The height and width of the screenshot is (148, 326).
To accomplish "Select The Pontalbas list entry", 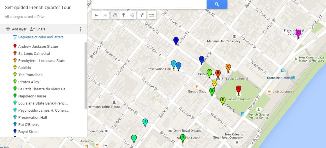I will pos(30,75).
